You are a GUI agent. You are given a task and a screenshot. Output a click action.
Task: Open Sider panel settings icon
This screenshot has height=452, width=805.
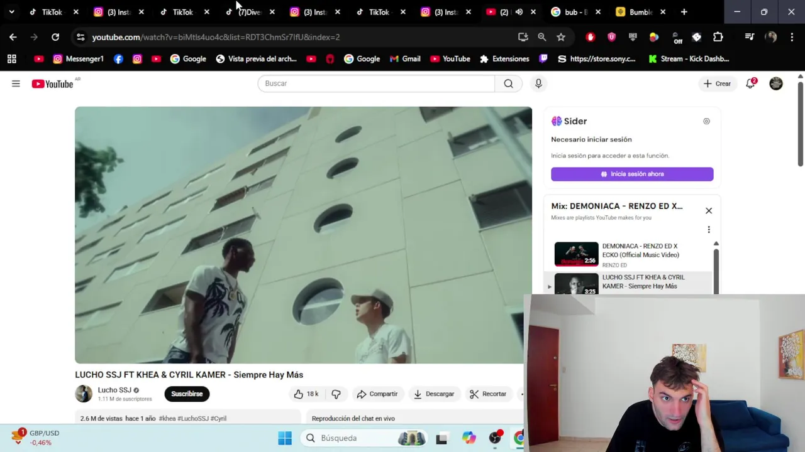(x=706, y=121)
